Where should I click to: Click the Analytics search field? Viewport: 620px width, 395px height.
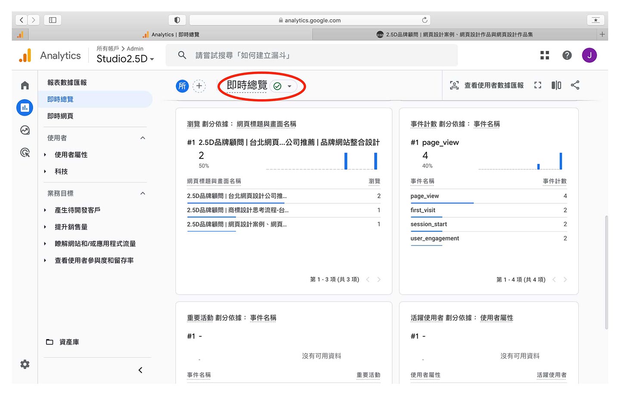[x=311, y=56]
